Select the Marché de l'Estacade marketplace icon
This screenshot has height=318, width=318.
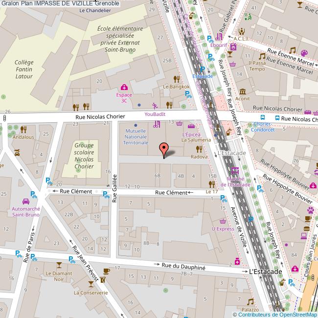coord(236,171)
